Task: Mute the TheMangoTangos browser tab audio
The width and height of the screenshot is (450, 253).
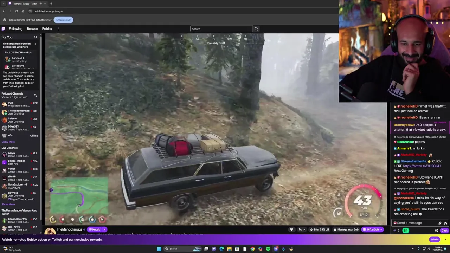Action: (x=41, y=4)
